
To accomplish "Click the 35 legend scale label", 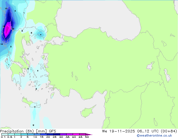I will tap(67, 137).
